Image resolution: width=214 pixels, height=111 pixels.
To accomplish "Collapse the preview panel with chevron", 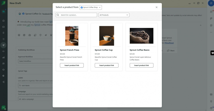I will [200, 25].
